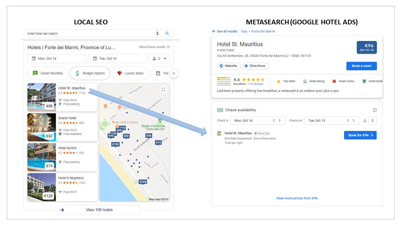Open the Grand Hotel photo thumbnail
401x225 pixels.
tap(42, 127)
